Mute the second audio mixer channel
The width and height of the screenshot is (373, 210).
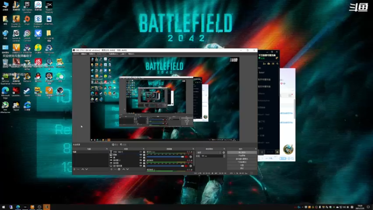(187, 166)
